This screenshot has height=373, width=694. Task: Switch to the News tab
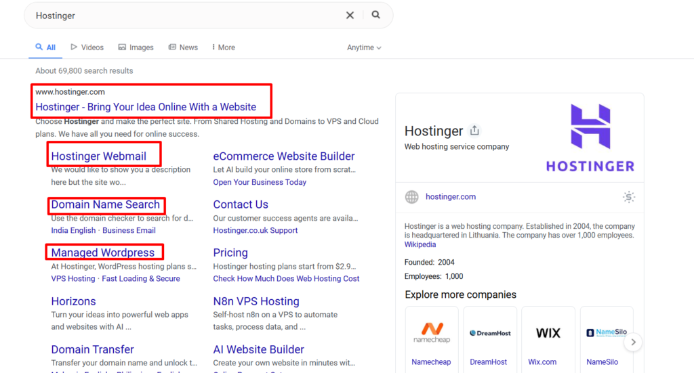tap(183, 47)
